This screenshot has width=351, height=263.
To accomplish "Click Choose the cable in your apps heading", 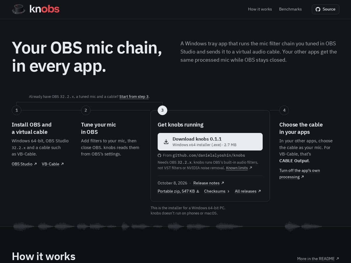I will coord(301,128).
